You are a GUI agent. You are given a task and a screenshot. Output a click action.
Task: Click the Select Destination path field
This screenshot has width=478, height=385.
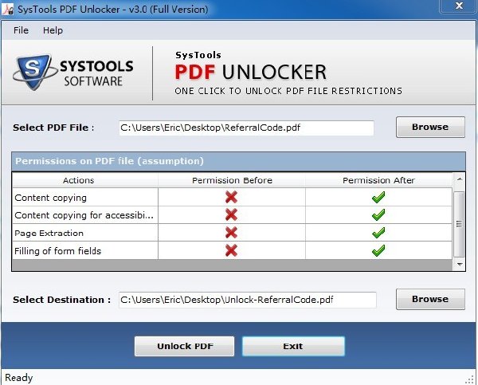pyautogui.click(x=248, y=300)
